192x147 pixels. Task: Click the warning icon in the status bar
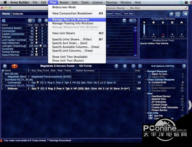tap(1, 140)
